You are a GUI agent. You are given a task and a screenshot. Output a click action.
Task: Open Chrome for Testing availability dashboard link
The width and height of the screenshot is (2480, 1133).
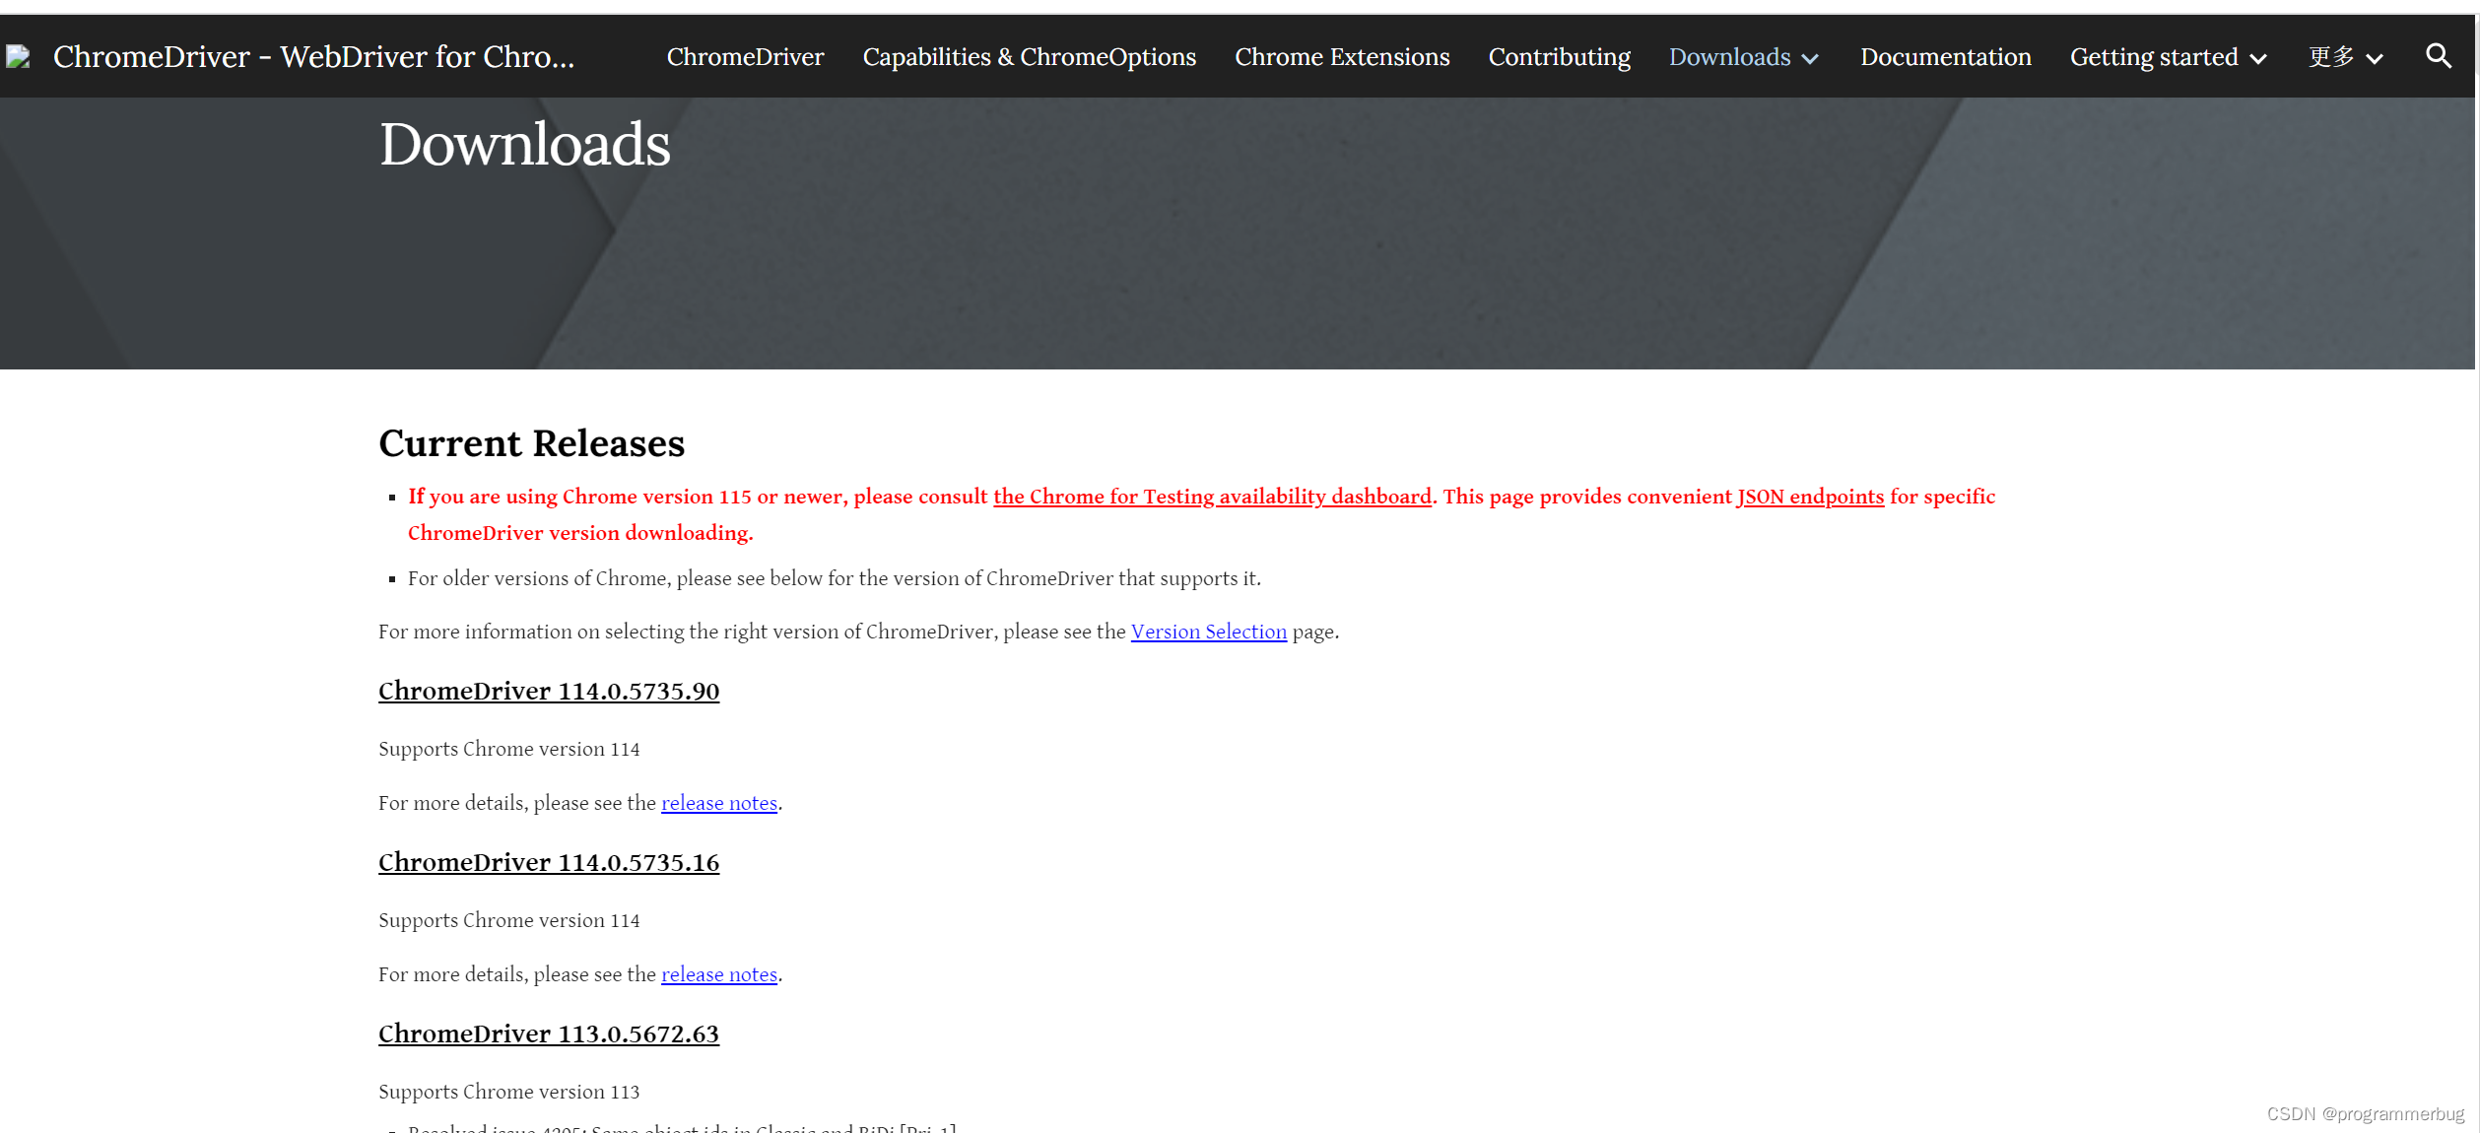point(1211,497)
